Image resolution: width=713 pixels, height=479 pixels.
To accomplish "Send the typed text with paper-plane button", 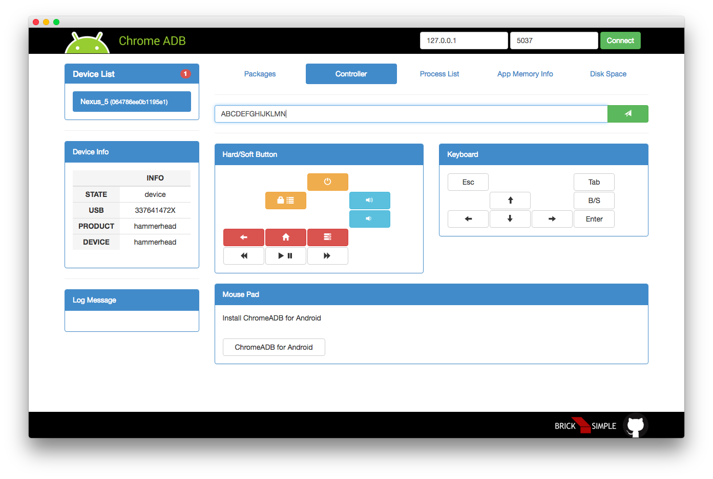I will pos(628,114).
